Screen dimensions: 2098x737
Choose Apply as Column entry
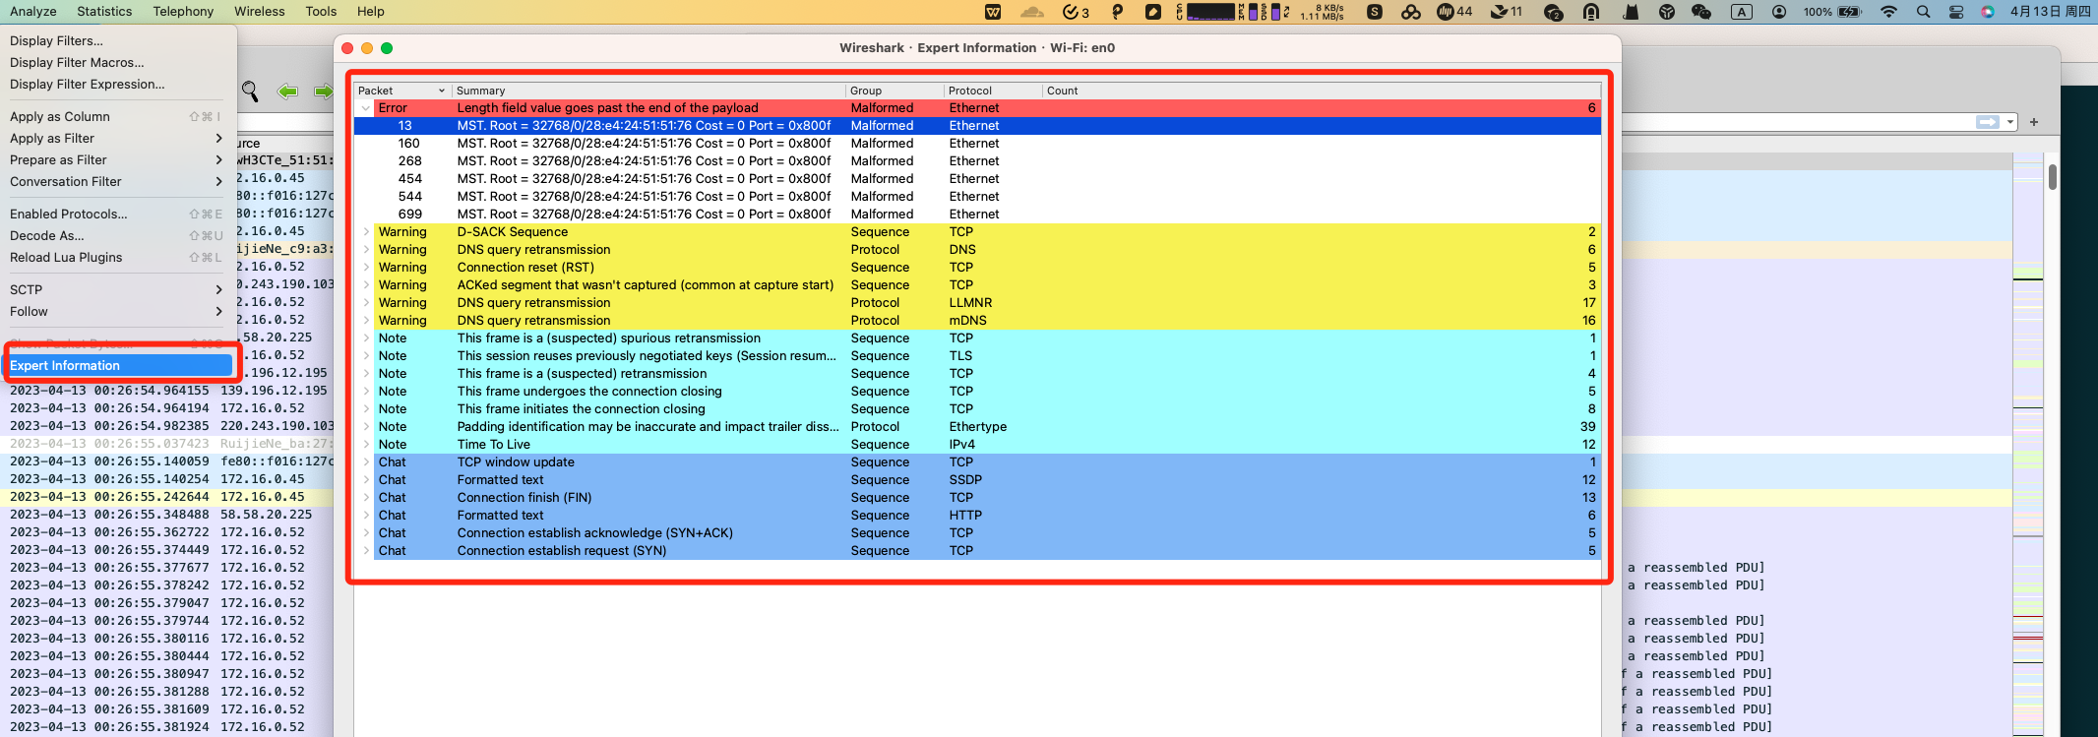pyautogui.click(x=118, y=117)
